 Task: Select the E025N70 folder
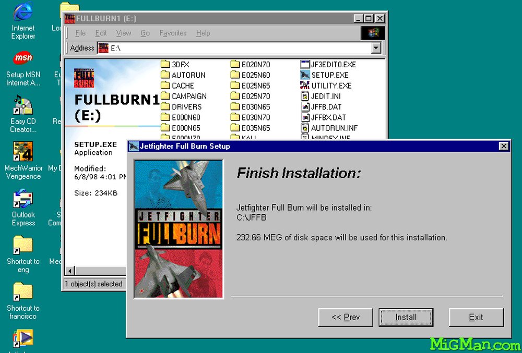(251, 96)
